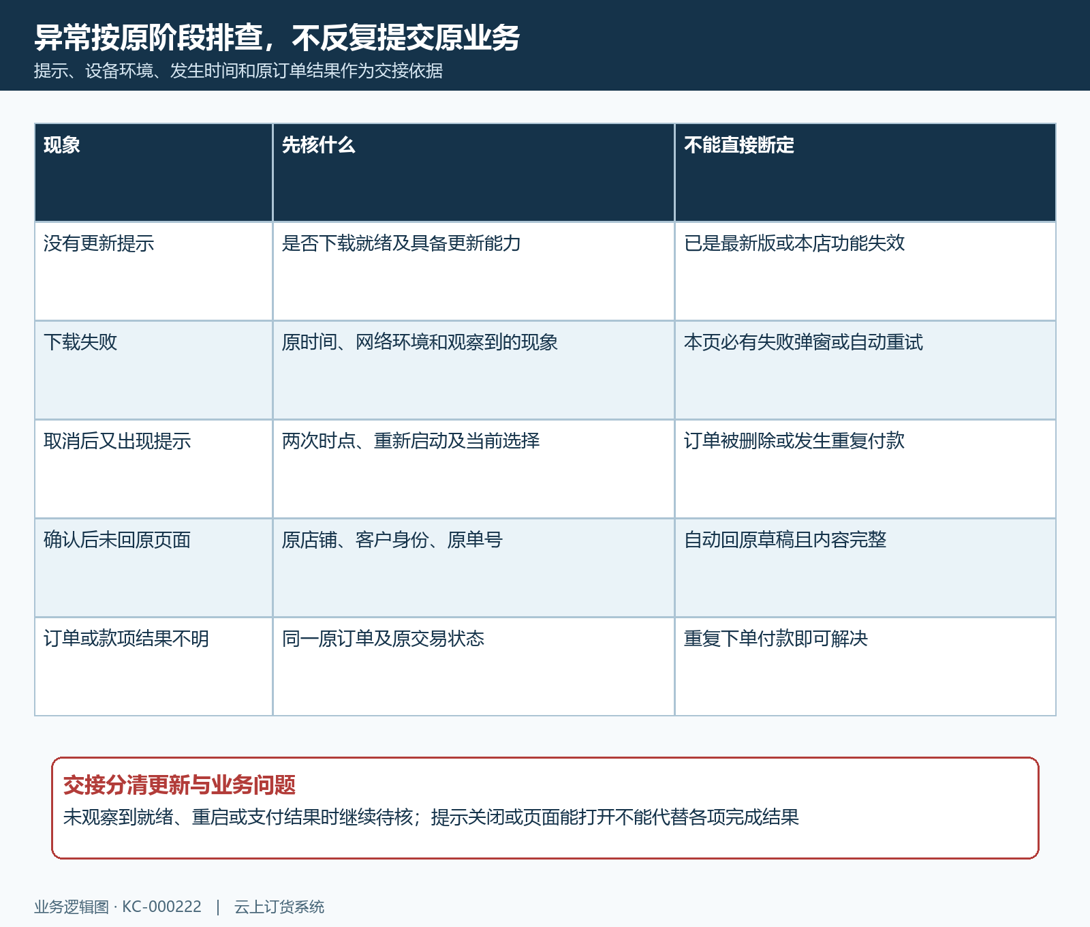Click the cell 是否下载就绪及具备更新能力
This screenshot has height=927, width=1090.
click(x=473, y=271)
